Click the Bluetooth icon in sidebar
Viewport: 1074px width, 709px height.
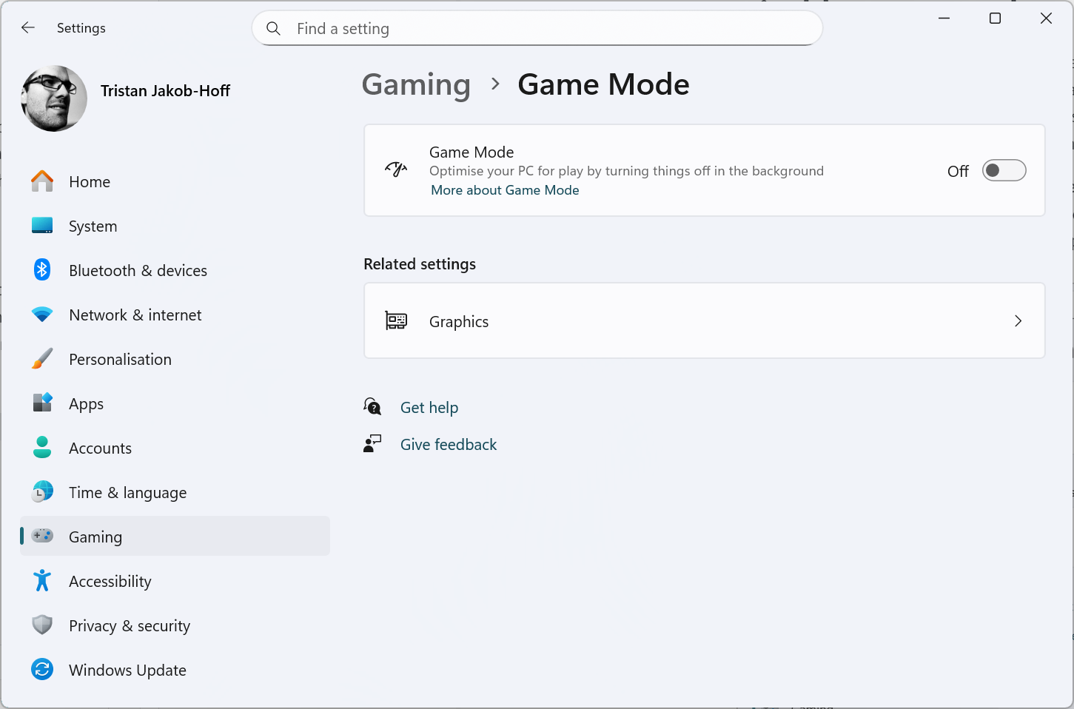click(x=42, y=270)
